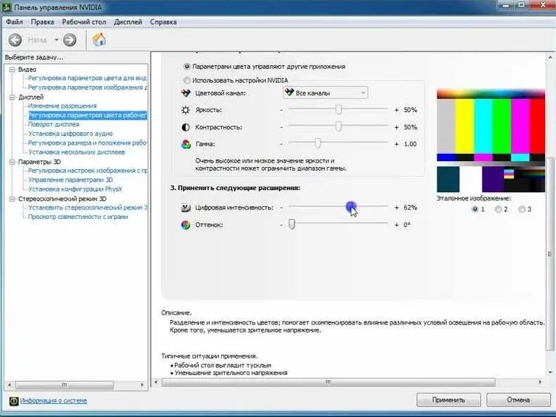Click the Оттенок slider thumb
556x417 pixels.
point(292,224)
